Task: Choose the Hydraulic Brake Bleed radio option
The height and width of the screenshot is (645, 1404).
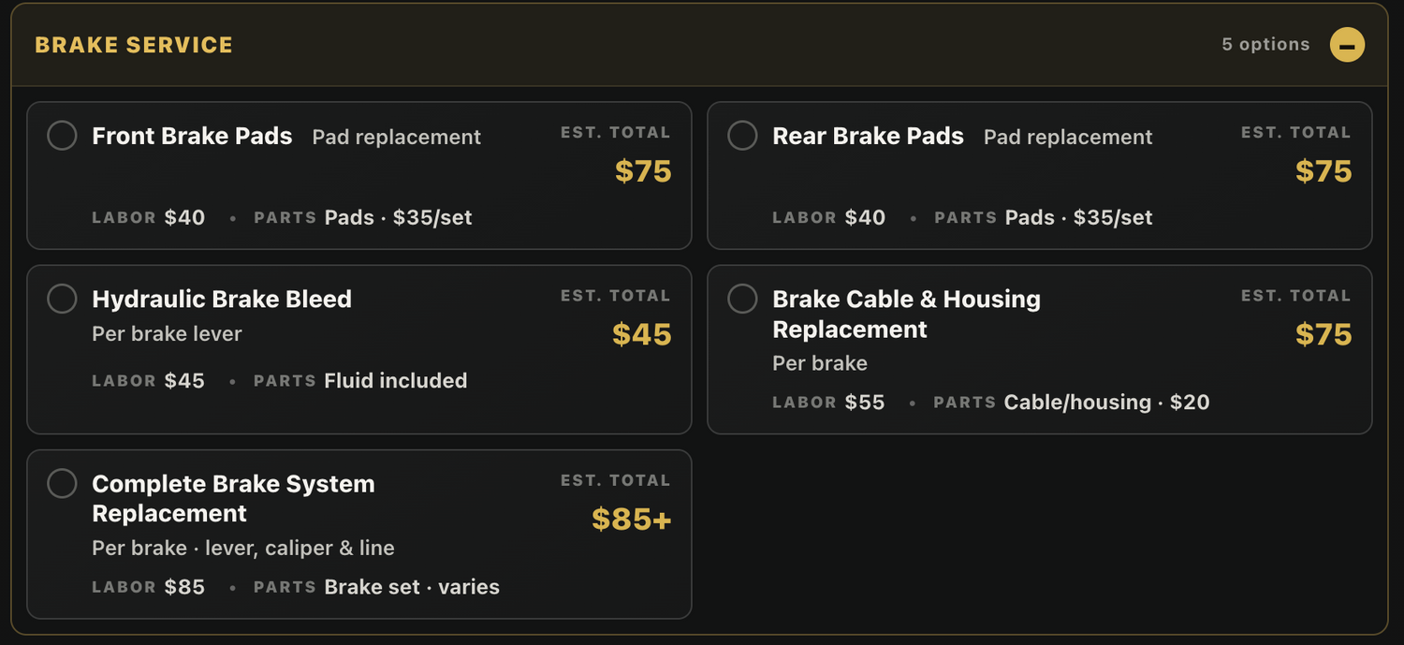Action: [x=62, y=299]
